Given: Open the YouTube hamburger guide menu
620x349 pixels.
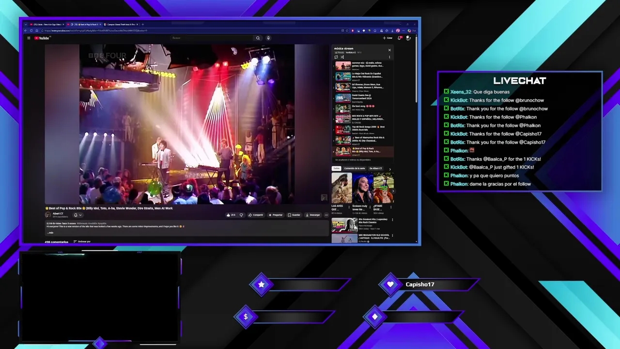Looking at the screenshot, I should 29,38.
